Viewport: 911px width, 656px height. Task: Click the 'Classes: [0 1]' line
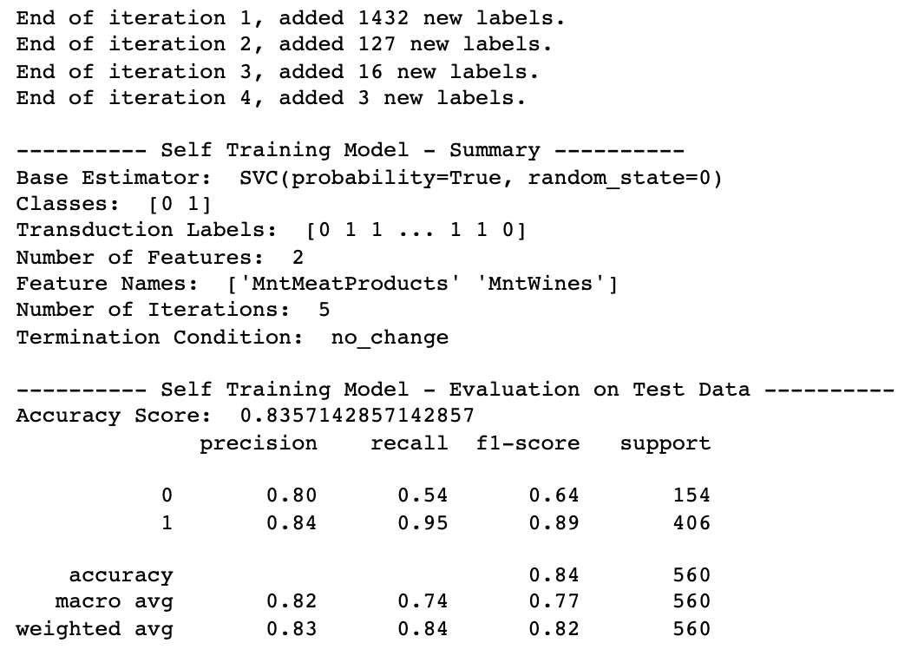click(113, 204)
